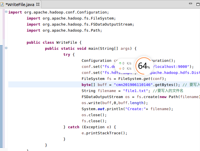Click the "cmn201906110146" string literal

(133, 85)
